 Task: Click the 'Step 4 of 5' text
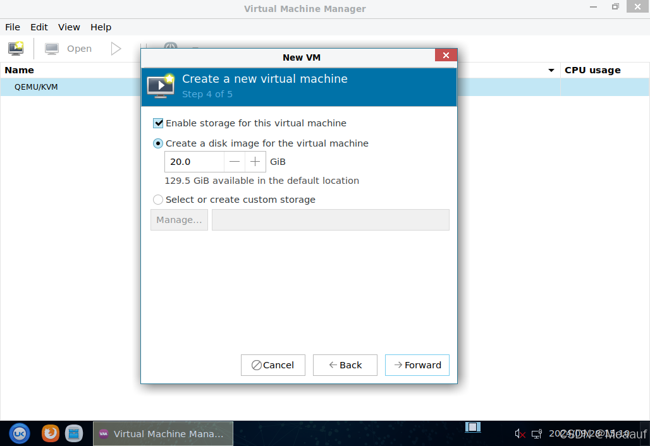207,94
